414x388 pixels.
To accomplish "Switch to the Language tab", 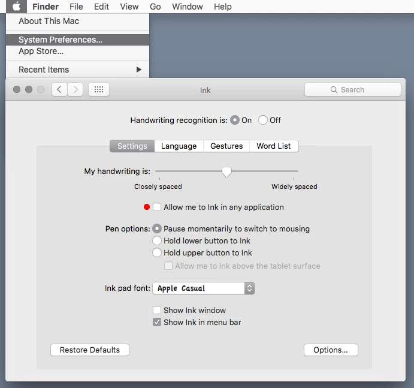I will pos(179,146).
